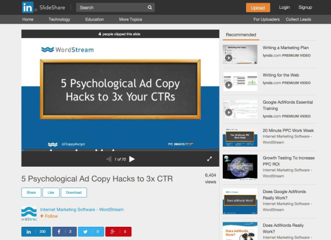
Task: Share on Twitter button
Action: click(91, 232)
